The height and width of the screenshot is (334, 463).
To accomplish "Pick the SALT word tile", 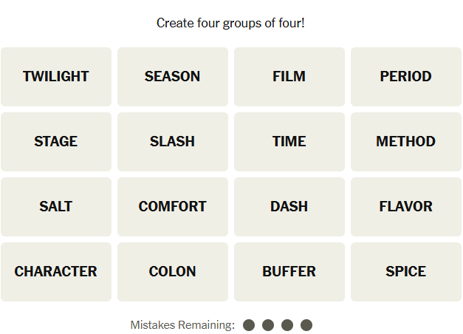I will 56,207.
